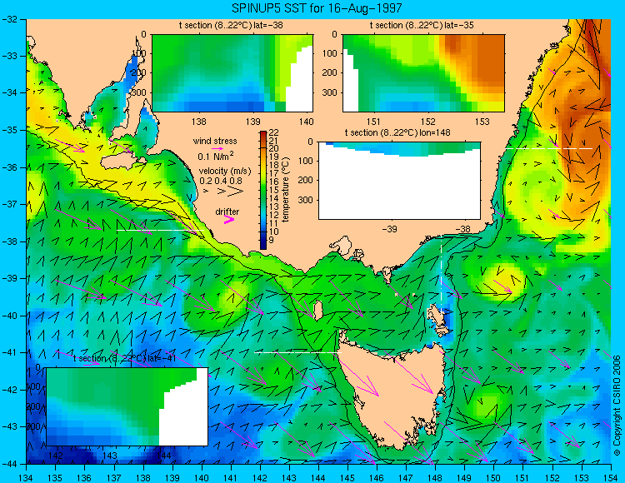Image resolution: width=625 pixels, height=483 pixels.
Task: Click the title "SPINUP5 SST for 16-Aug-1997"
Action: 317,8
